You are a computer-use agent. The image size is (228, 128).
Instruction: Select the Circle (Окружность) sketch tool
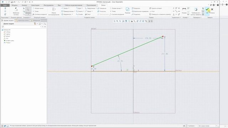click(67, 14)
